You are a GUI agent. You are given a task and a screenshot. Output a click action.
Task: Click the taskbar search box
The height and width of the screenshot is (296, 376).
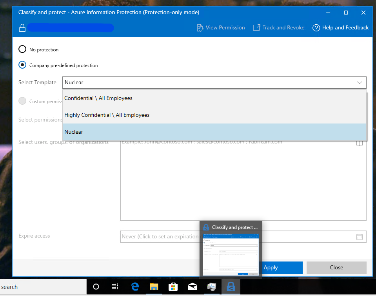point(43,287)
